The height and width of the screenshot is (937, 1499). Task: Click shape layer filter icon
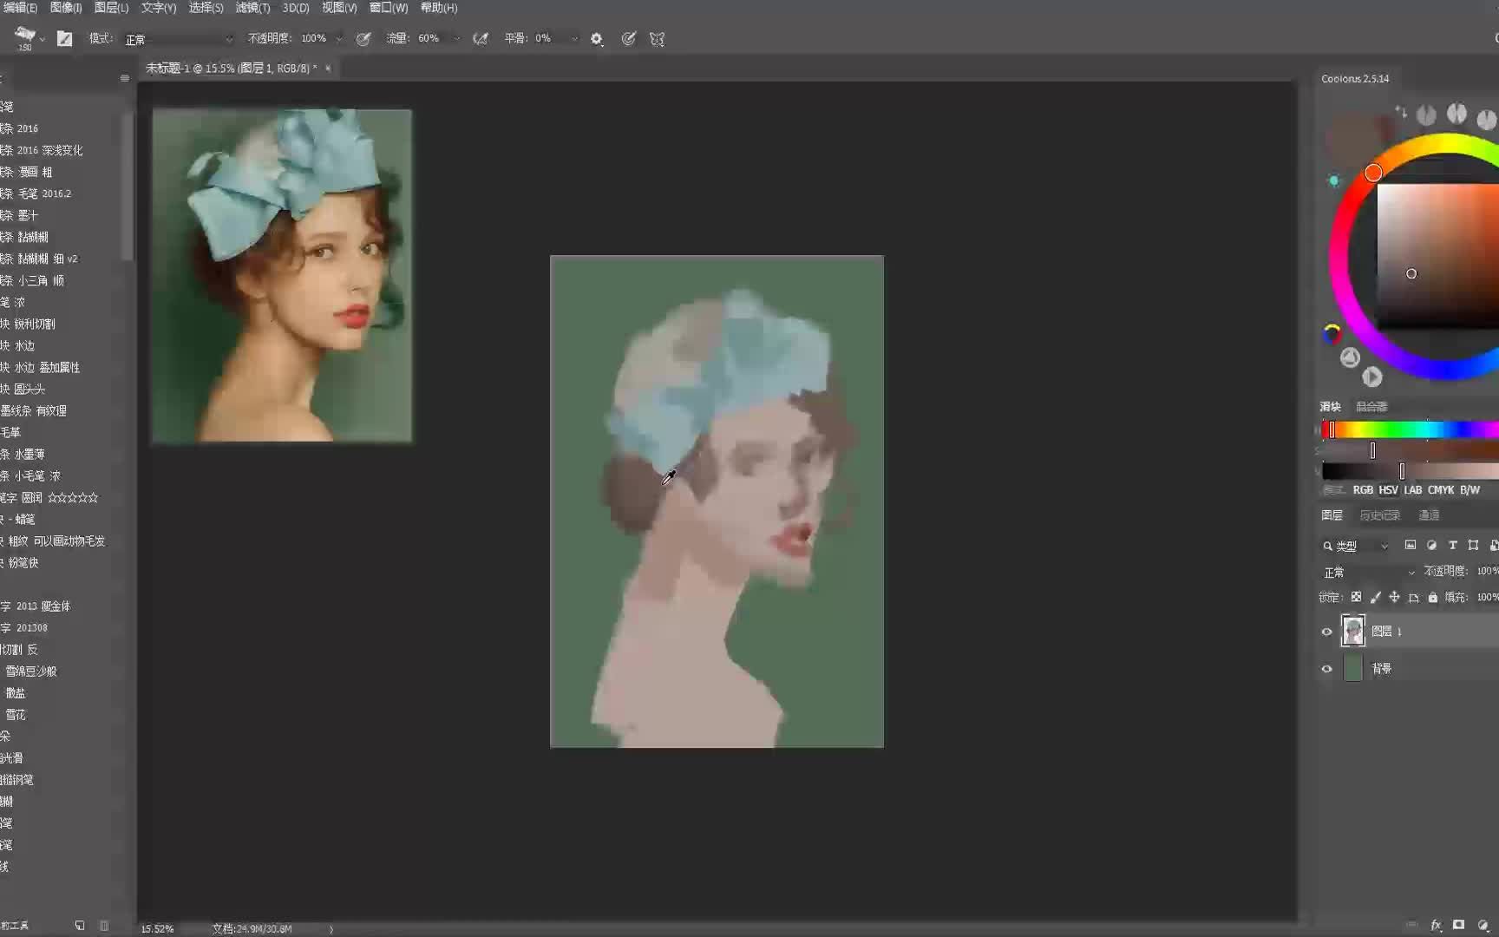[x=1473, y=546]
